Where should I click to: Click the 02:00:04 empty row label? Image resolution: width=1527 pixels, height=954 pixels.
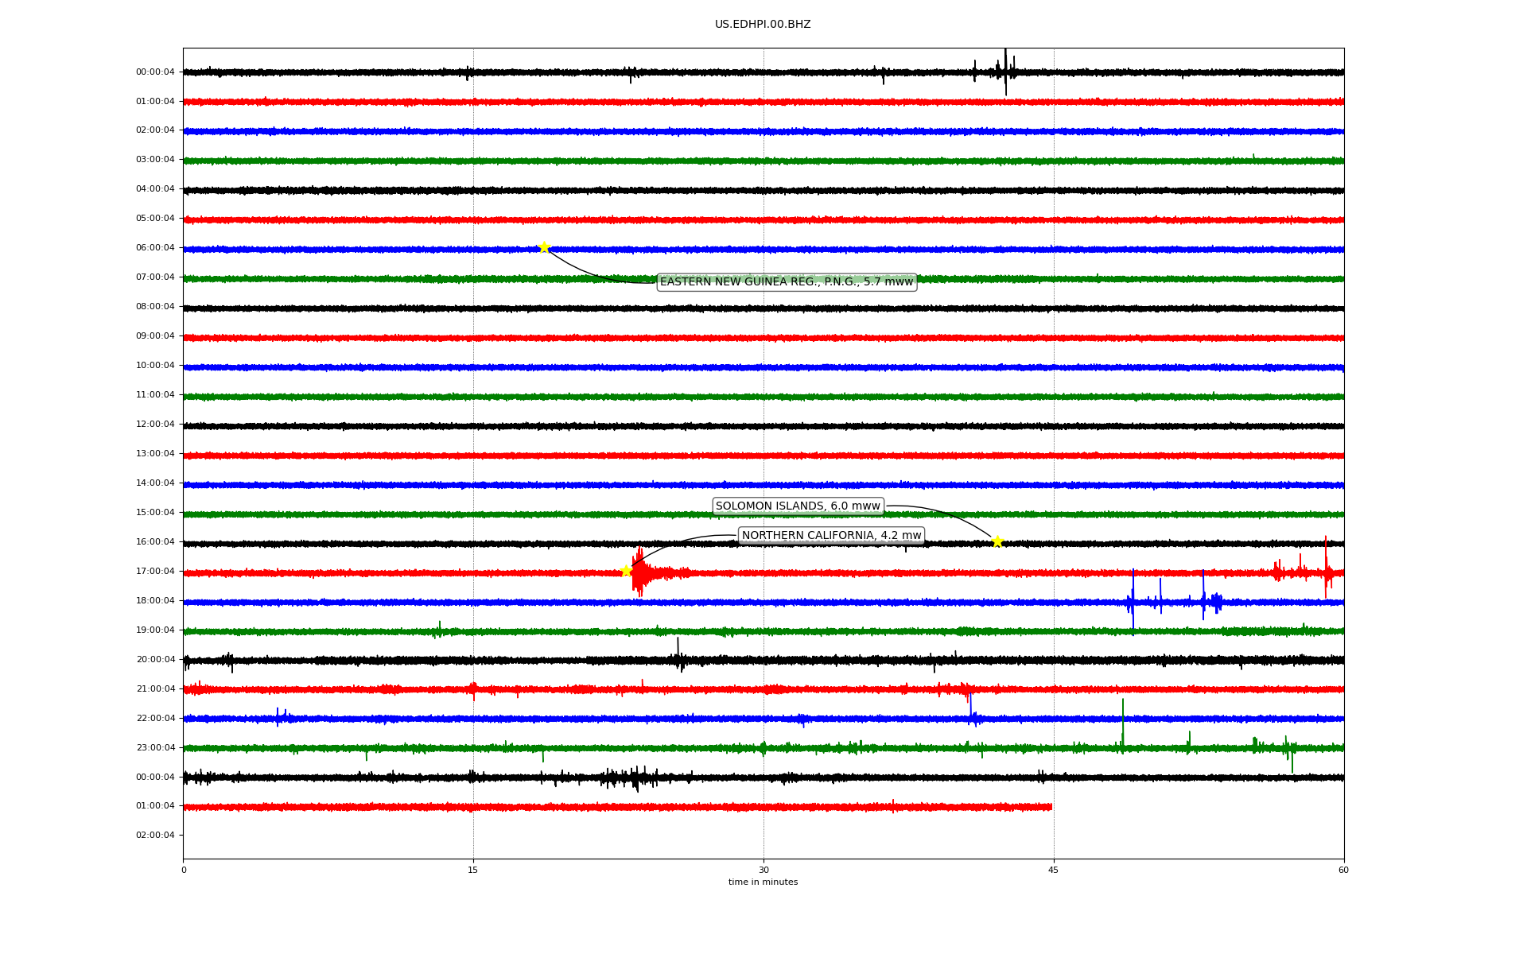(x=155, y=836)
